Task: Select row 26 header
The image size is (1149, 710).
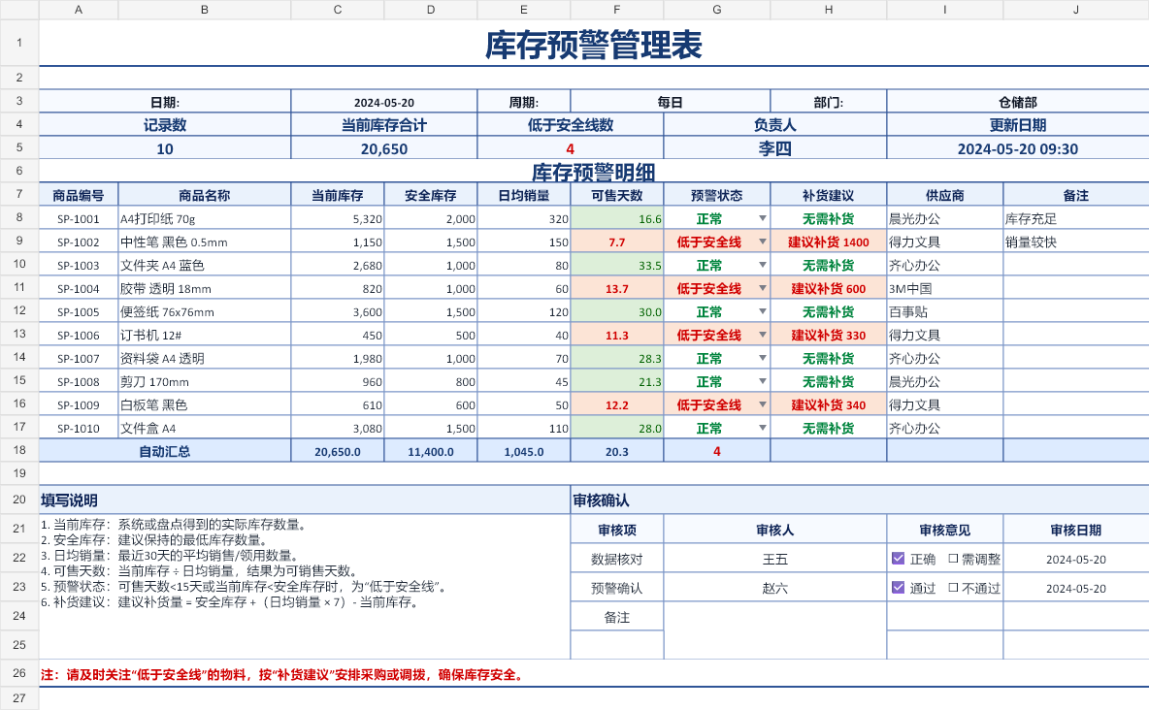Action: [19, 672]
